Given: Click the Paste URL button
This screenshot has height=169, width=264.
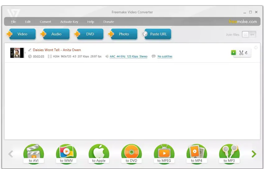Looking at the screenshot, I should [x=157, y=34].
